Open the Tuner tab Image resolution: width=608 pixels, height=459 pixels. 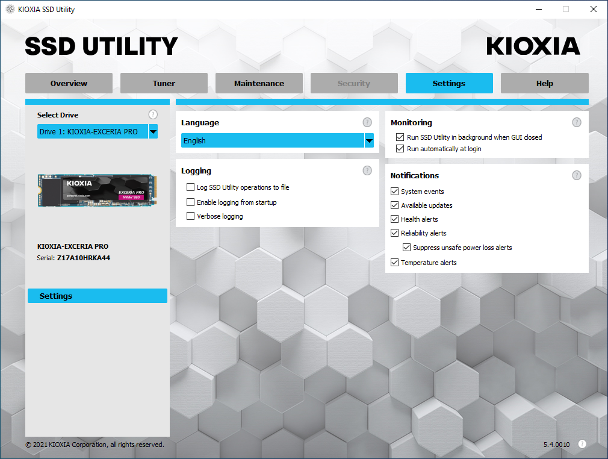[x=164, y=83]
